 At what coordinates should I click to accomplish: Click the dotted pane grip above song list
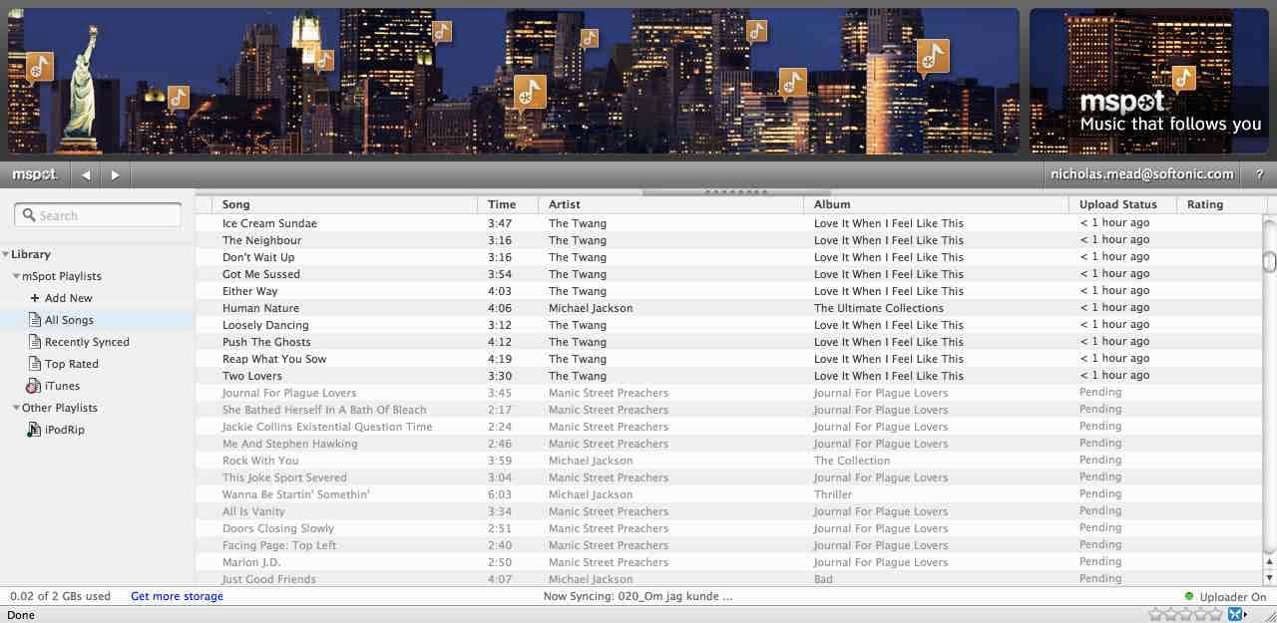(x=736, y=191)
